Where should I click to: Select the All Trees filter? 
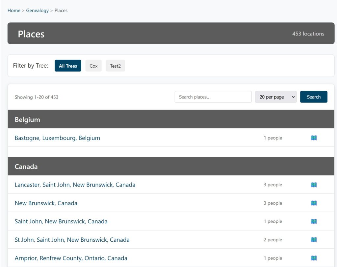point(68,66)
